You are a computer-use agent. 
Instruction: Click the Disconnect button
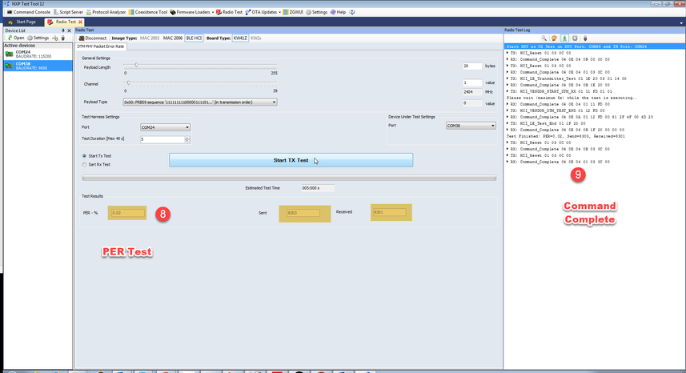[93, 38]
